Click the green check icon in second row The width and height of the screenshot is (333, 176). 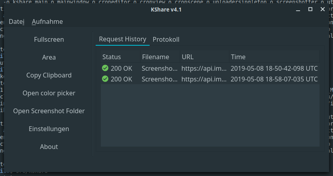click(105, 79)
